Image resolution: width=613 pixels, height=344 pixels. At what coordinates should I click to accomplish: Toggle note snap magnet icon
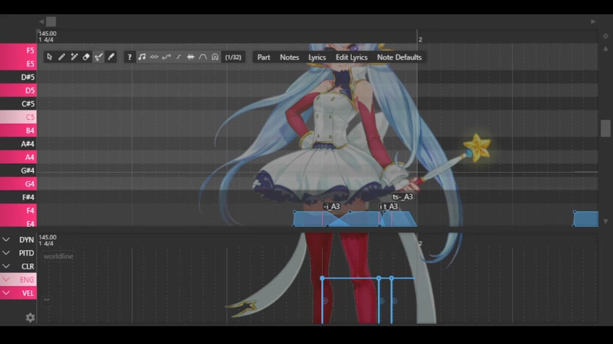coord(215,57)
